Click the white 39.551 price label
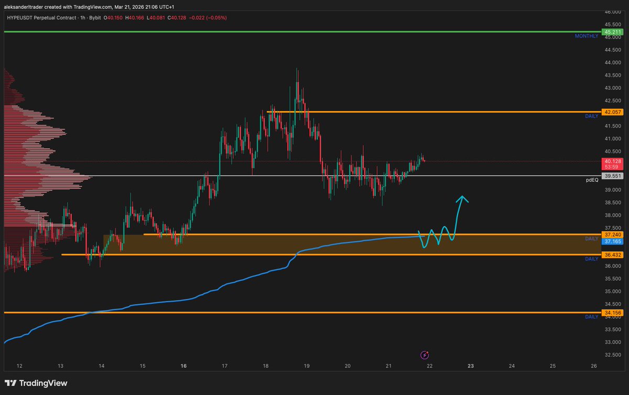This screenshot has width=629, height=395. click(x=613, y=176)
